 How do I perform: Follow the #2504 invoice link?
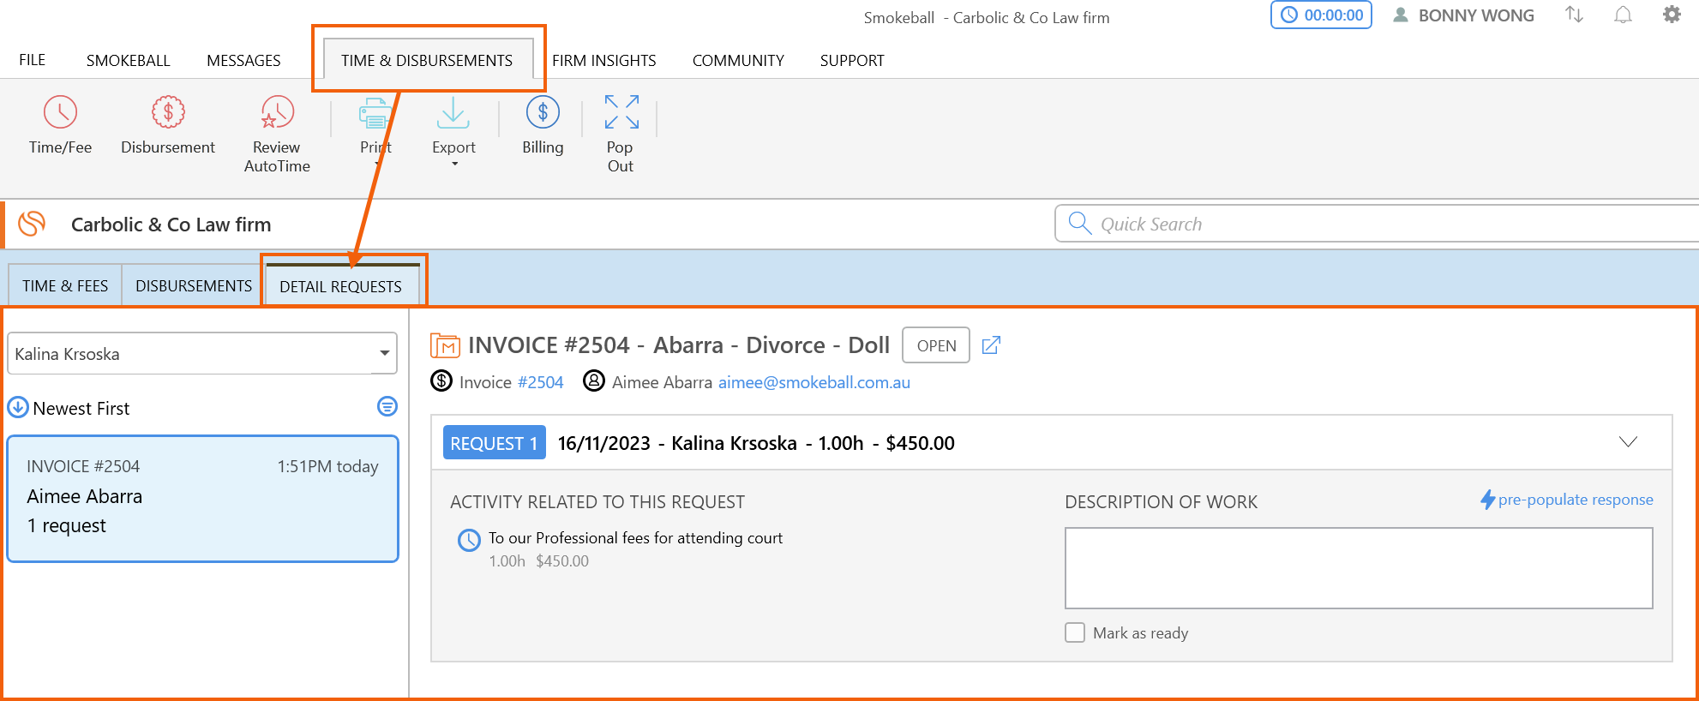541,382
